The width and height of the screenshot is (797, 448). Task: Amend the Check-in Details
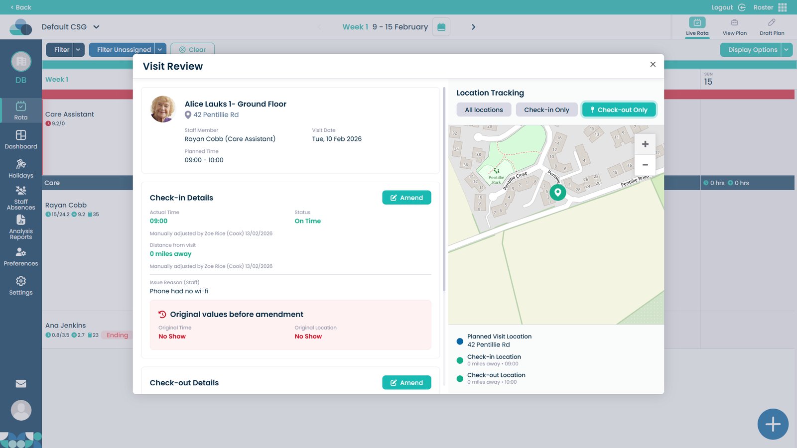pos(406,198)
